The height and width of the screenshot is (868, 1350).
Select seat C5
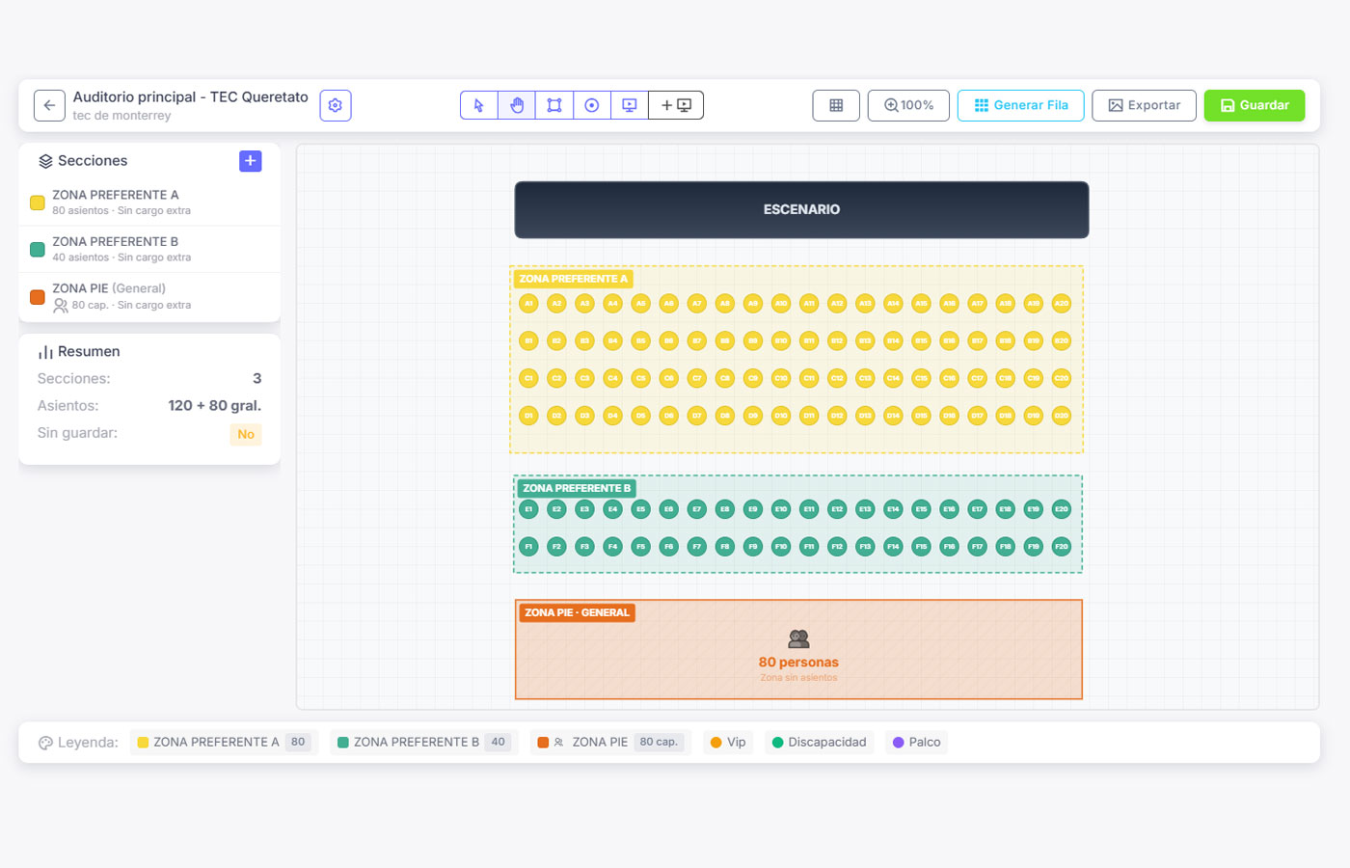640,378
